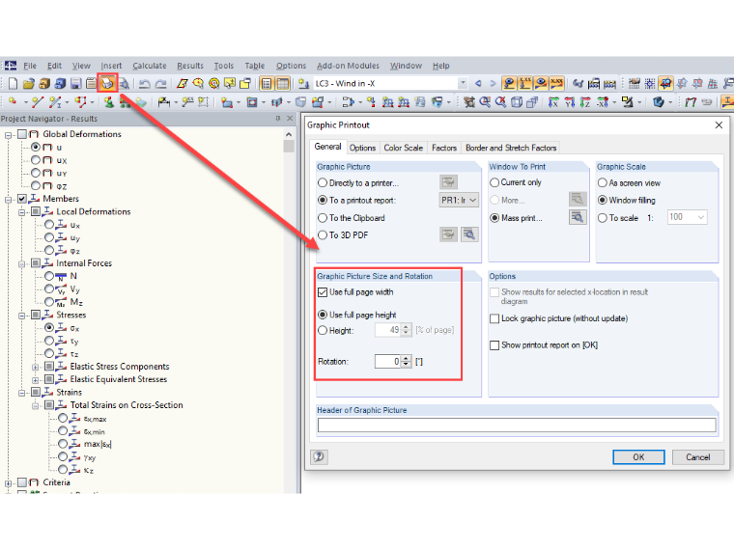Screen dimensions: 734x550
Task: Click the pin icon in Project Navigator
Action: point(278,119)
